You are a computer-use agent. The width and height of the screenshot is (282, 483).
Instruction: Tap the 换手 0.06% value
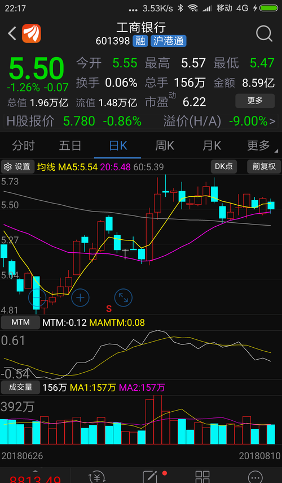pyautogui.click(x=107, y=82)
